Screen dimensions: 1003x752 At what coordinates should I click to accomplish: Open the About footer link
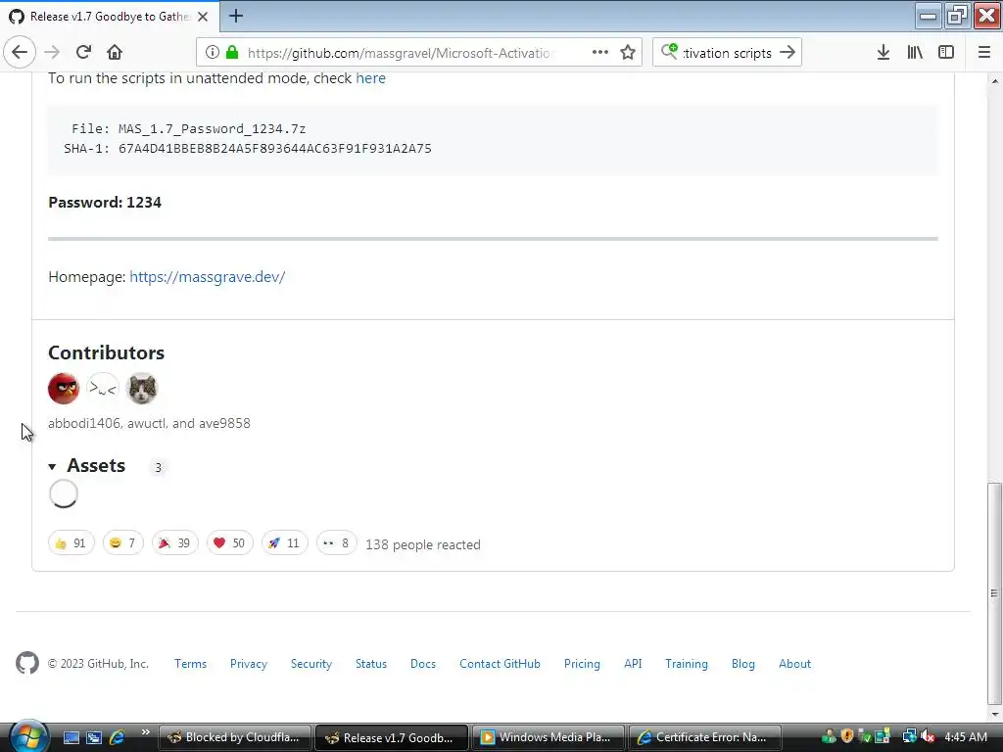point(794,664)
